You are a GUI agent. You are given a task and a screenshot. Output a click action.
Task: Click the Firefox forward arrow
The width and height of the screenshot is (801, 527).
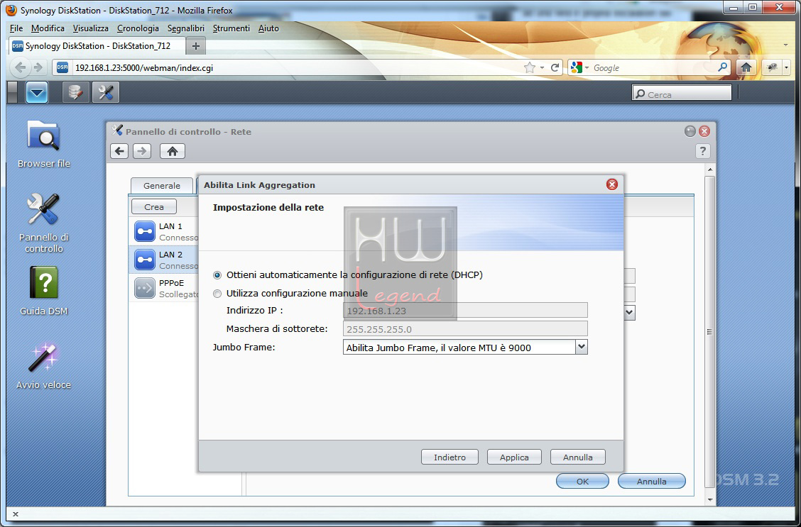[38, 67]
